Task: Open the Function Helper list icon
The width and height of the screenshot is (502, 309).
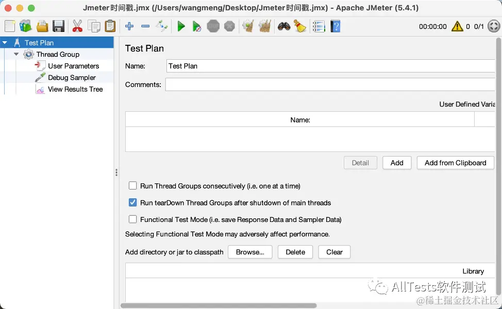Action: [x=319, y=26]
